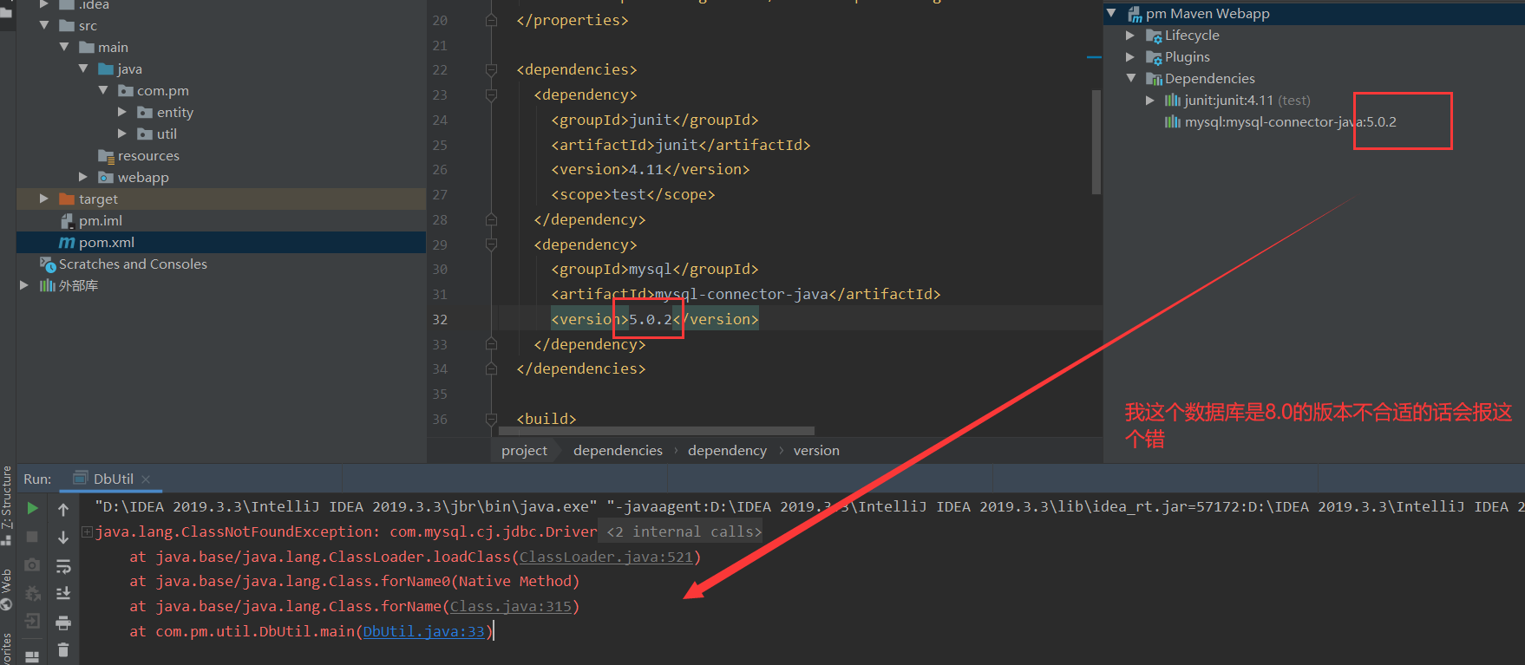Expand the ClassNotFoundException fold plus icon
Viewport: 1525px width, 665px height.
[x=87, y=531]
